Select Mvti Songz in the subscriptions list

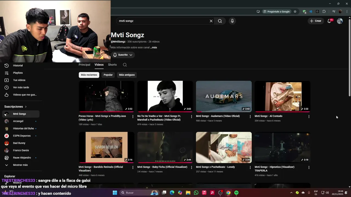point(21,114)
